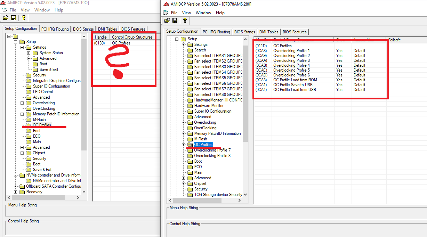
Task: Open File menu in right AMIBCP window
Action: 174,13
